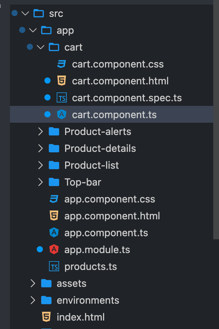Expand the Product-list folder chevron
This screenshot has width=219, height=329.
41,165
